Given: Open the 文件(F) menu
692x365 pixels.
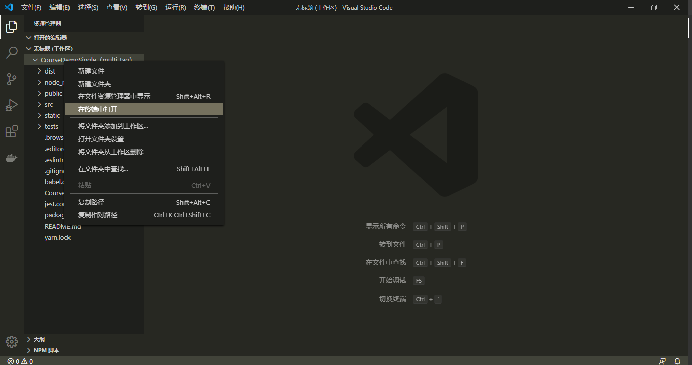Looking at the screenshot, I should pyautogui.click(x=31, y=7).
